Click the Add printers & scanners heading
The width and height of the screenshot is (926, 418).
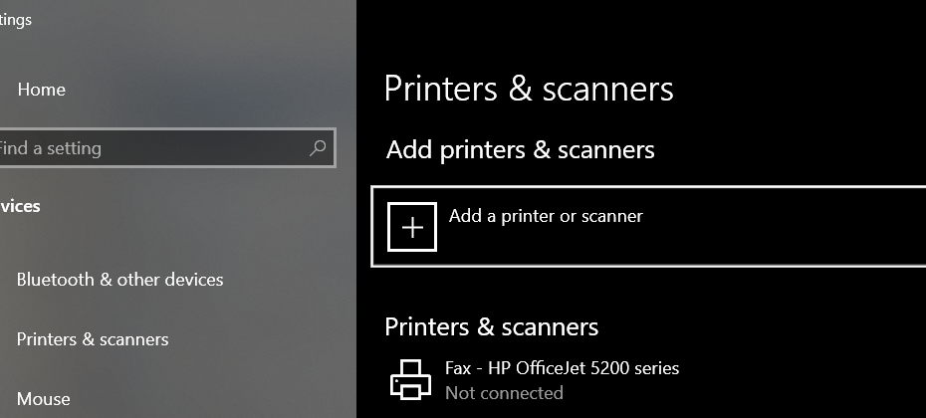pos(520,150)
